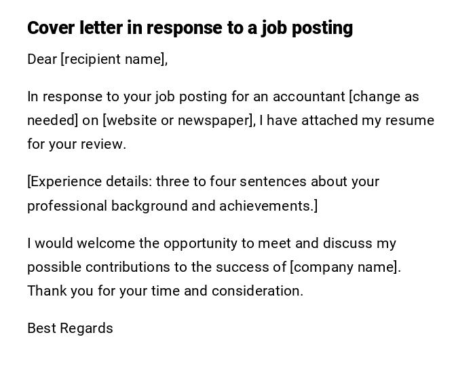
Task: Select the [company name] placeholder
Action: pyautogui.click(x=344, y=267)
